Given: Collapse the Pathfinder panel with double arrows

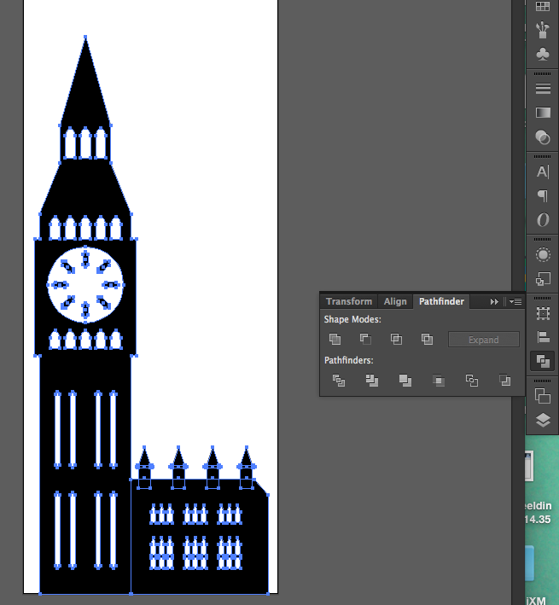Looking at the screenshot, I should point(494,302).
